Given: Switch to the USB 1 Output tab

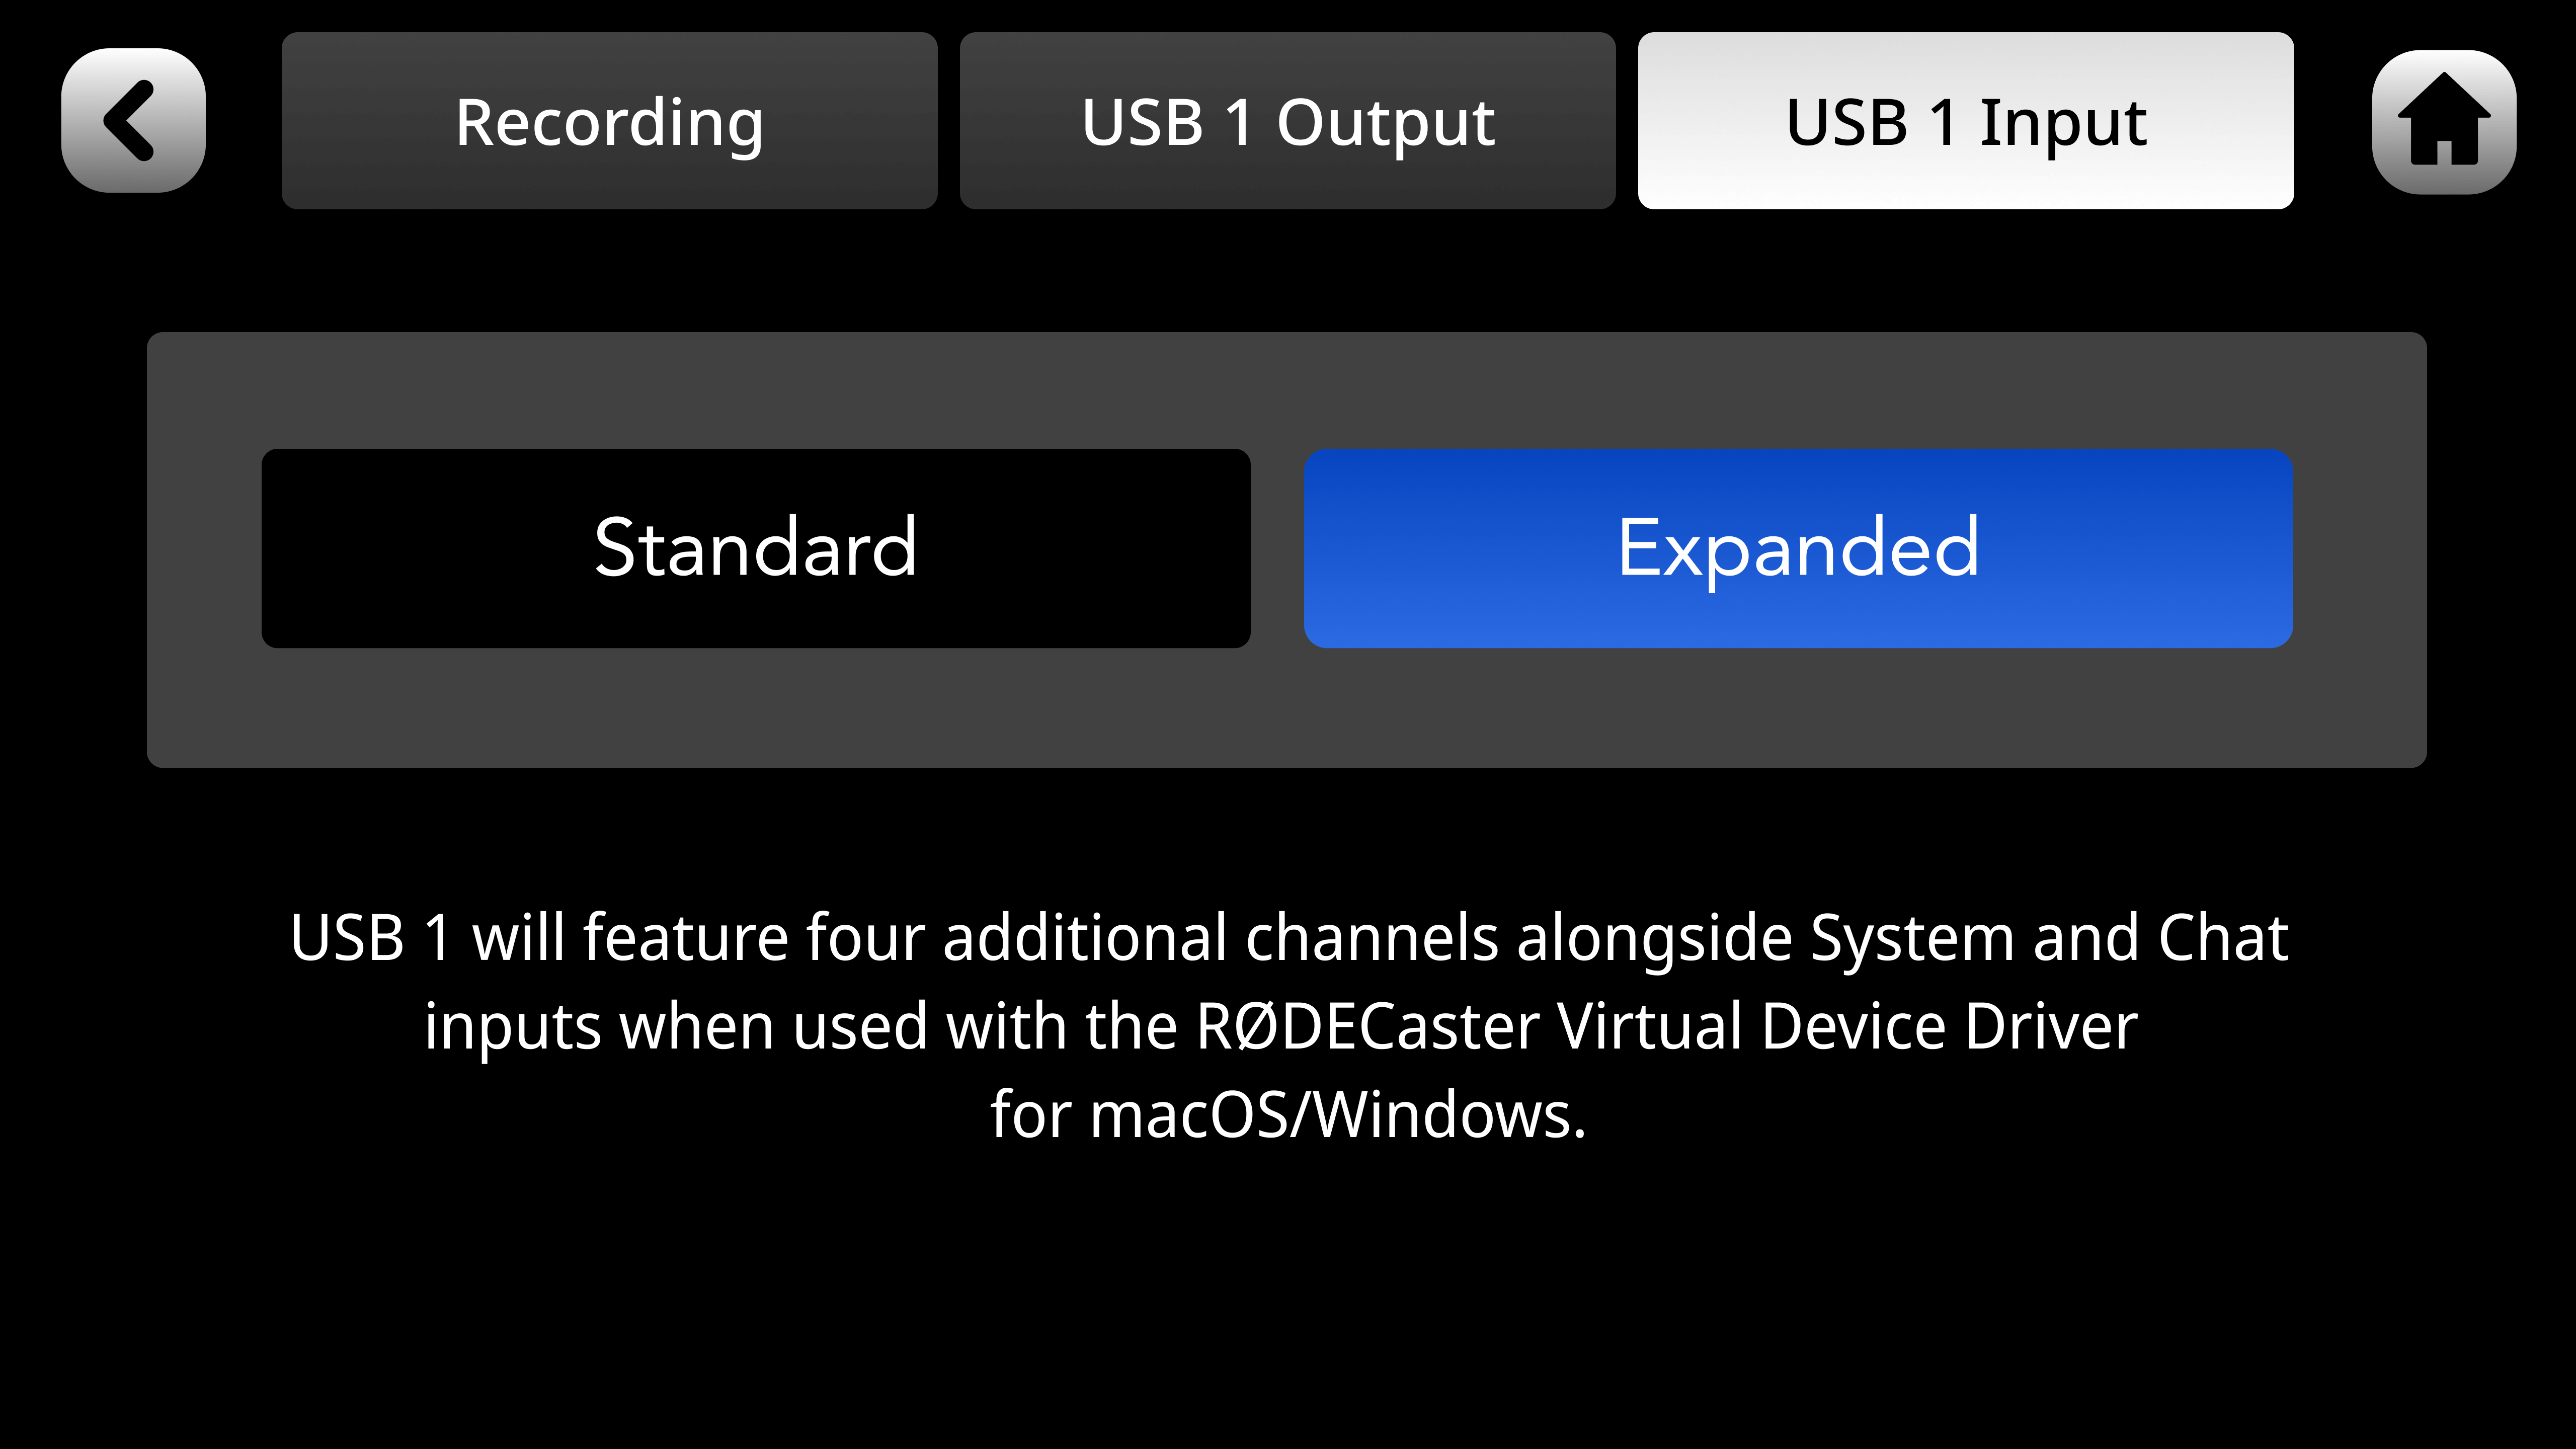Looking at the screenshot, I should coord(1287,121).
